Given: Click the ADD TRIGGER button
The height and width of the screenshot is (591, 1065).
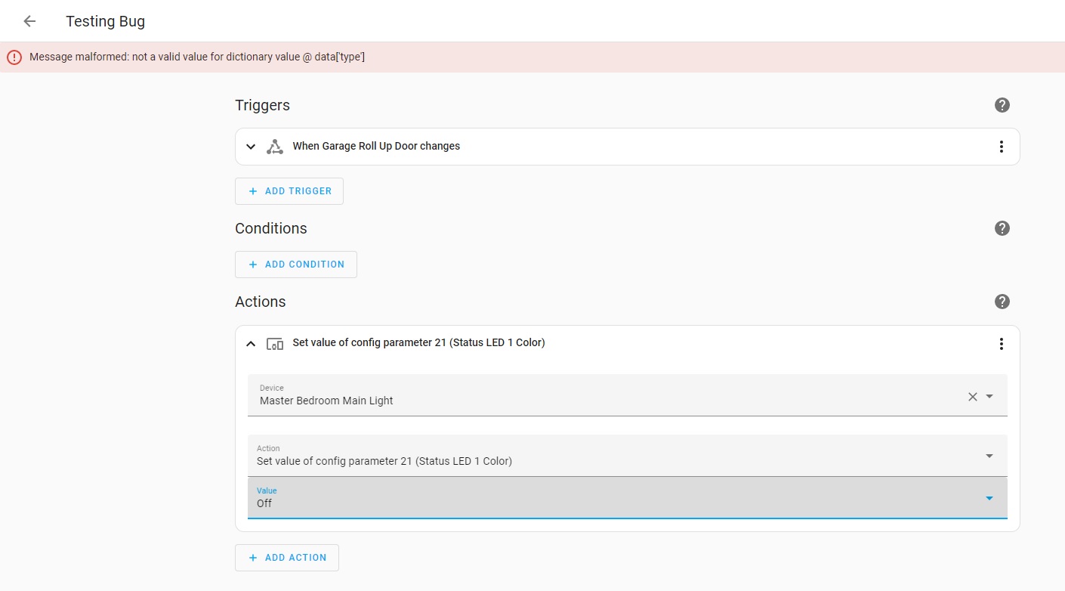Looking at the screenshot, I should [289, 191].
